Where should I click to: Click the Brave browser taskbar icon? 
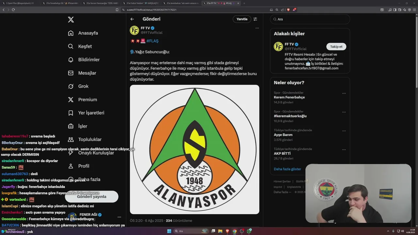point(227,231)
